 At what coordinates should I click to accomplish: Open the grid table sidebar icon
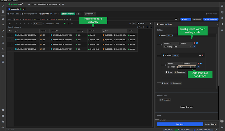pos(3,62)
